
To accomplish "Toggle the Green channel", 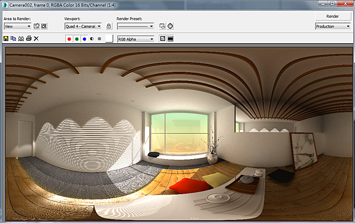I will pyautogui.click(x=77, y=39).
